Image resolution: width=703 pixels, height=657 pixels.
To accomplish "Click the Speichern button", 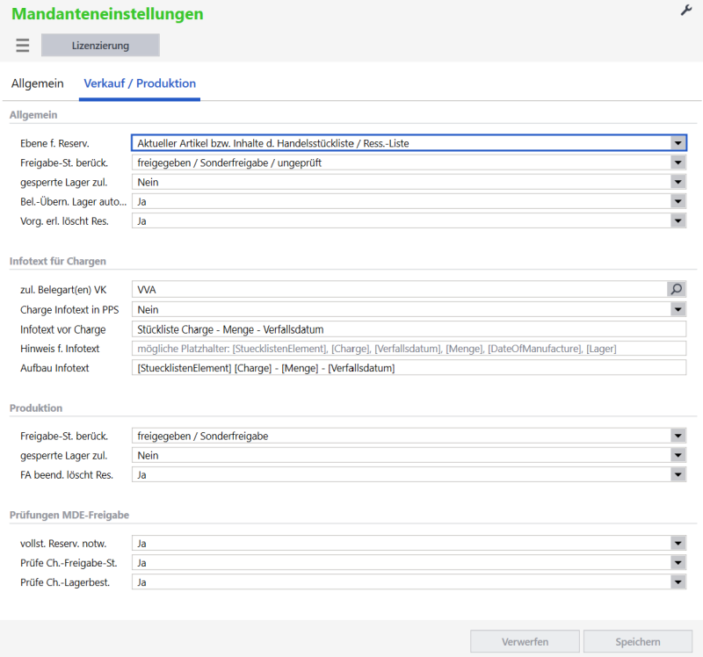I will (637, 642).
